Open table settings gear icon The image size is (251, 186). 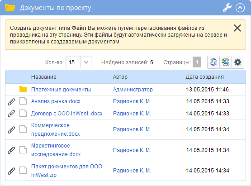[238, 62]
